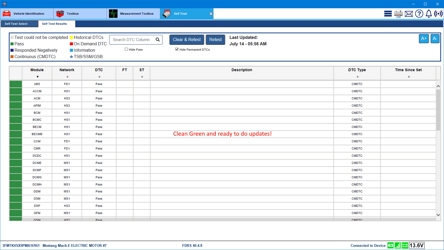Screen dimensions: 444x250
Task: Click the Measurement Toolbox waveform icon
Action: coord(113,14)
